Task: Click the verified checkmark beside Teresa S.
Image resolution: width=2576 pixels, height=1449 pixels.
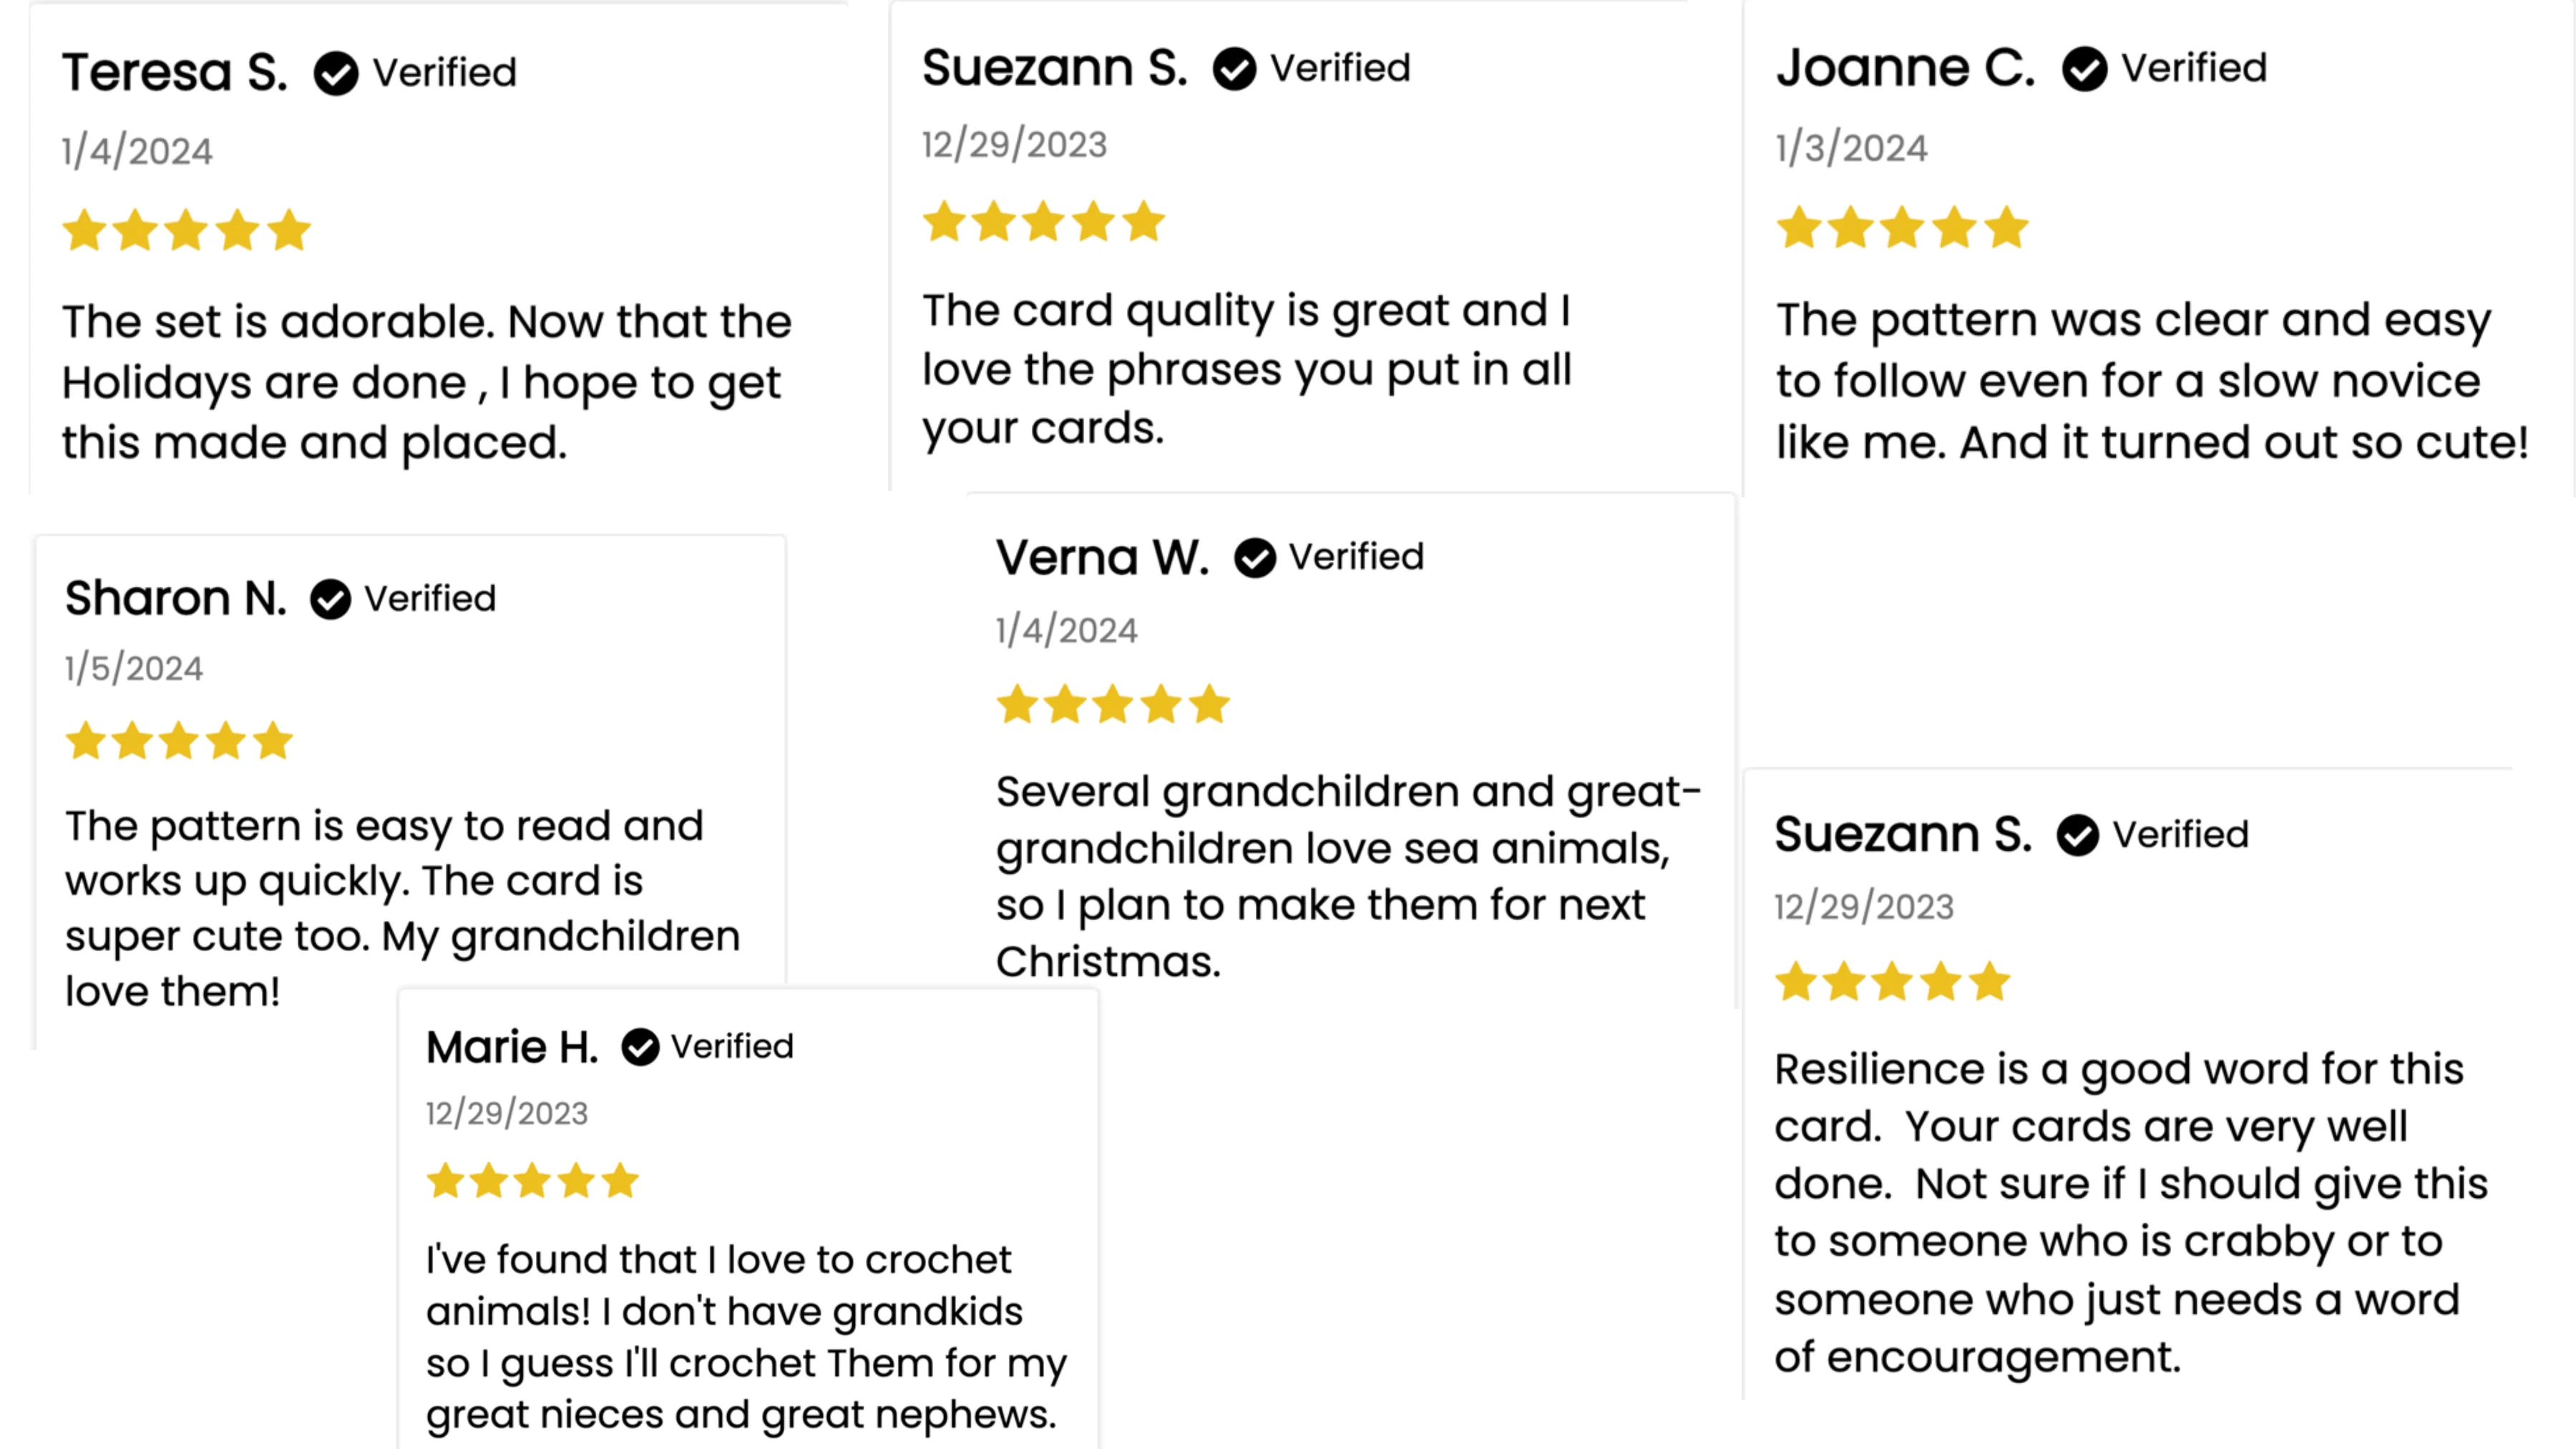Action: coord(336,74)
